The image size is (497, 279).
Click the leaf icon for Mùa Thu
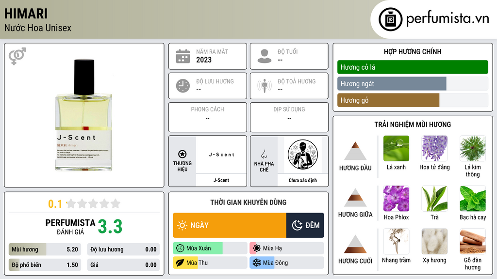180,263
